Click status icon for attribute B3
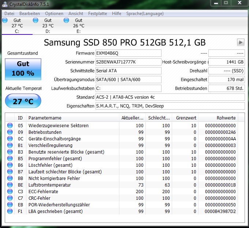Screen dimensions: 249x228 [x=10, y=152]
